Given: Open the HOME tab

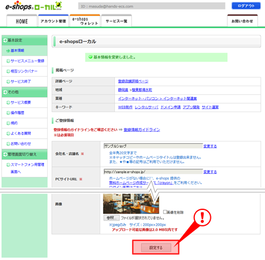Looking at the screenshot, I should pyautogui.click(x=22, y=21).
